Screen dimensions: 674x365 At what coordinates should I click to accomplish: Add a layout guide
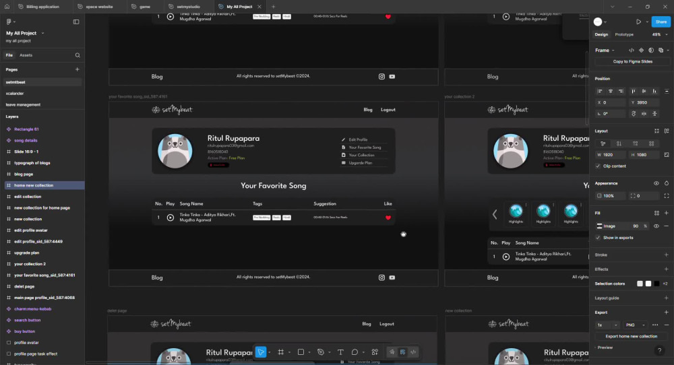pyautogui.click(x=667, y=298)
